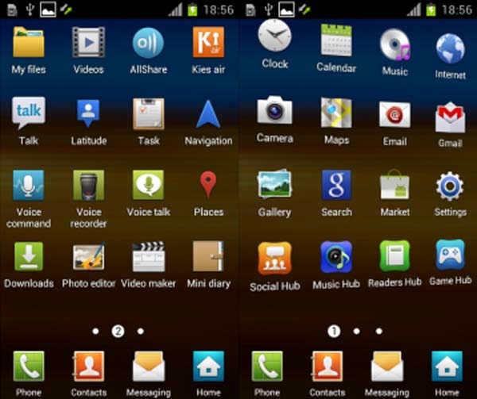Tap the image notification in right status bar

[x=286, y=9]
